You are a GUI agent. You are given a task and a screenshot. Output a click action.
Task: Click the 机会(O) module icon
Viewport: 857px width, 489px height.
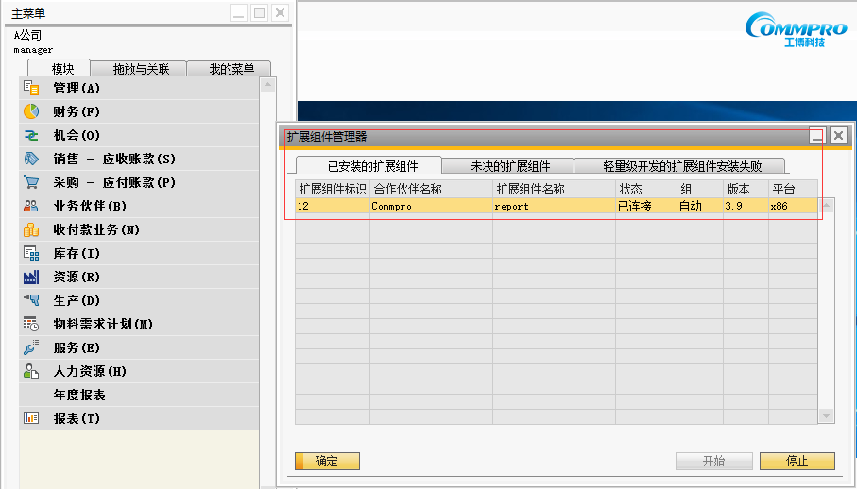31,135
